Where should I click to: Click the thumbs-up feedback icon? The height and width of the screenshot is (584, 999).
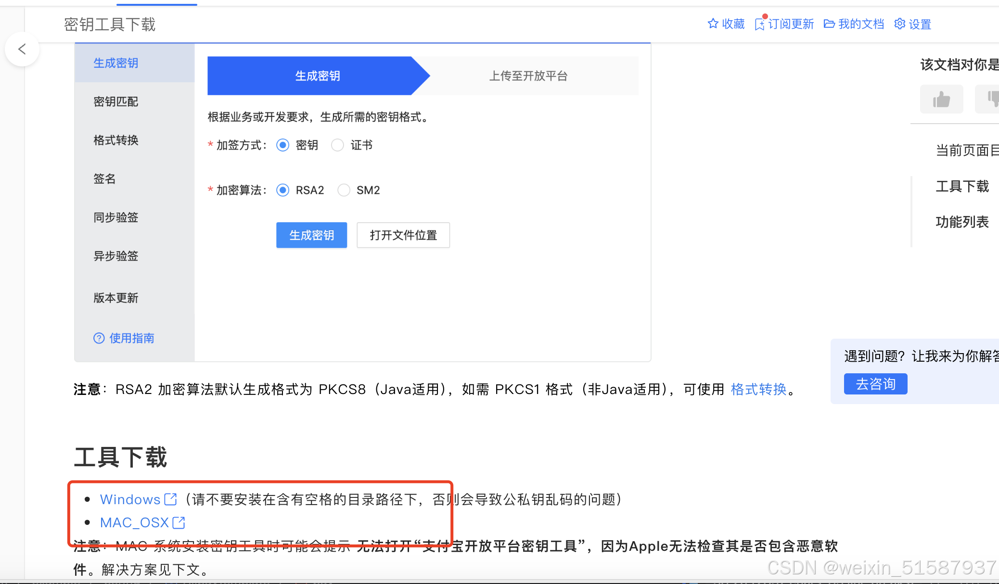tap(941, 100)
